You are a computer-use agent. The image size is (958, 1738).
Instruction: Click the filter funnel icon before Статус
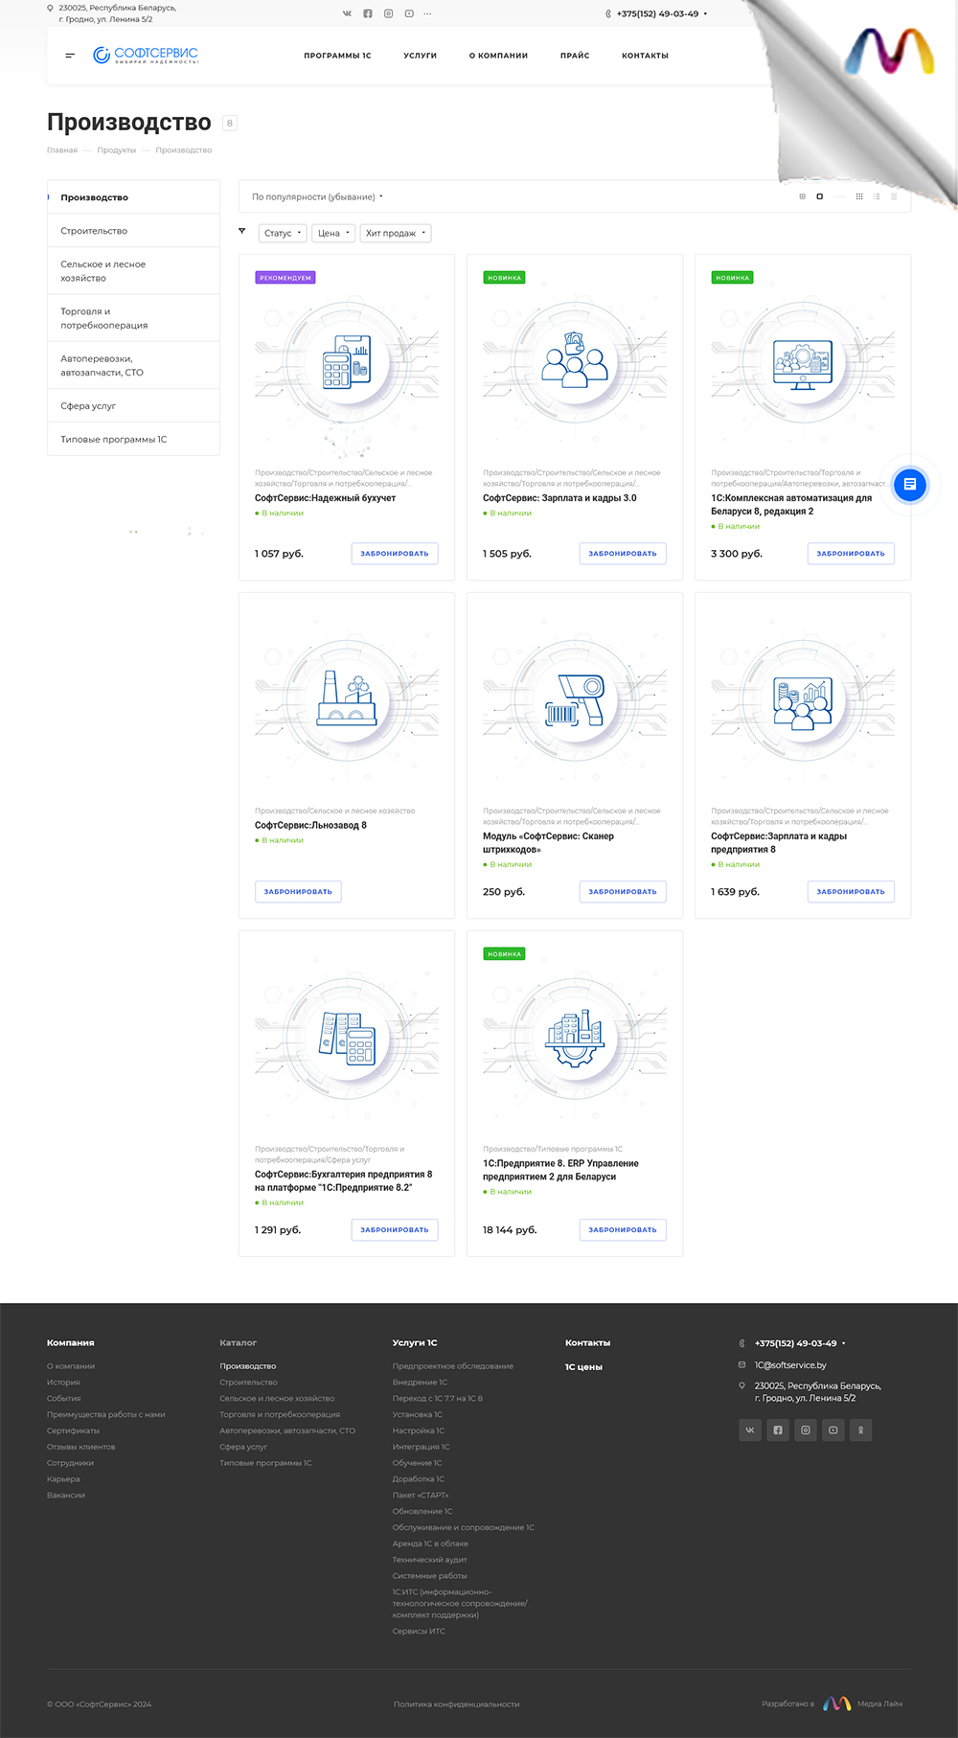(242, 232)
